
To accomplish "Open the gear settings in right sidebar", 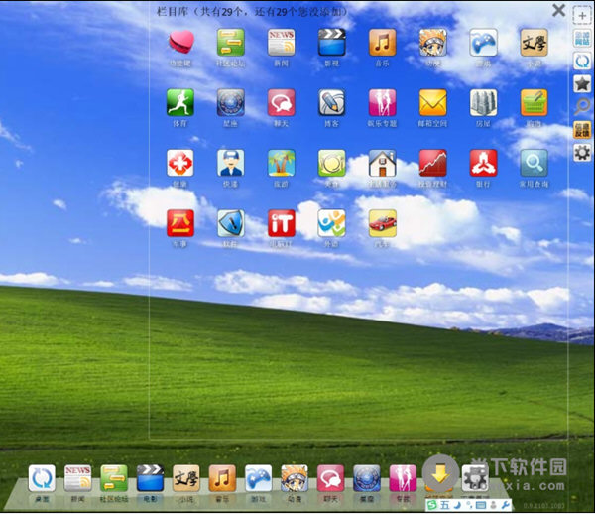I will (582, 152).
